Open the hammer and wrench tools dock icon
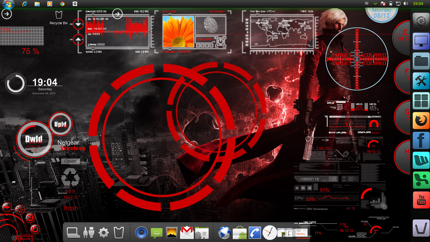 tap(421, 81)
